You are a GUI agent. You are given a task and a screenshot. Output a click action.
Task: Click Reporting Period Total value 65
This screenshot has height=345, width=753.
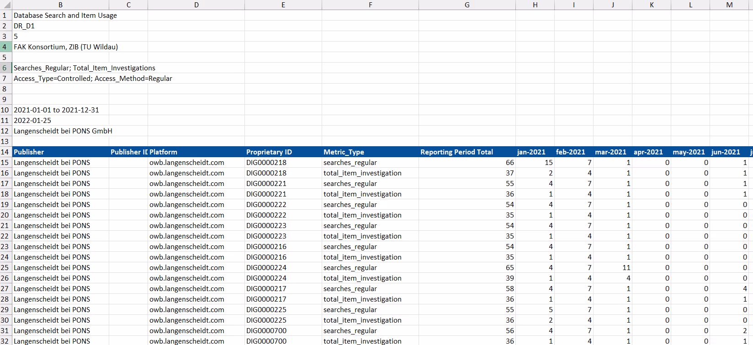tap(467, 268)
